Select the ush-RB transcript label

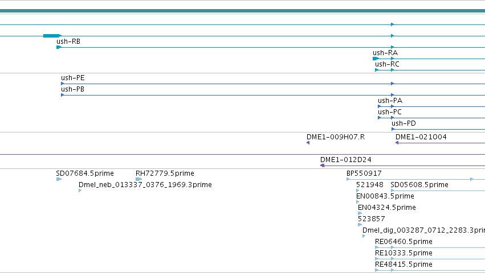[x=68, y=42]
